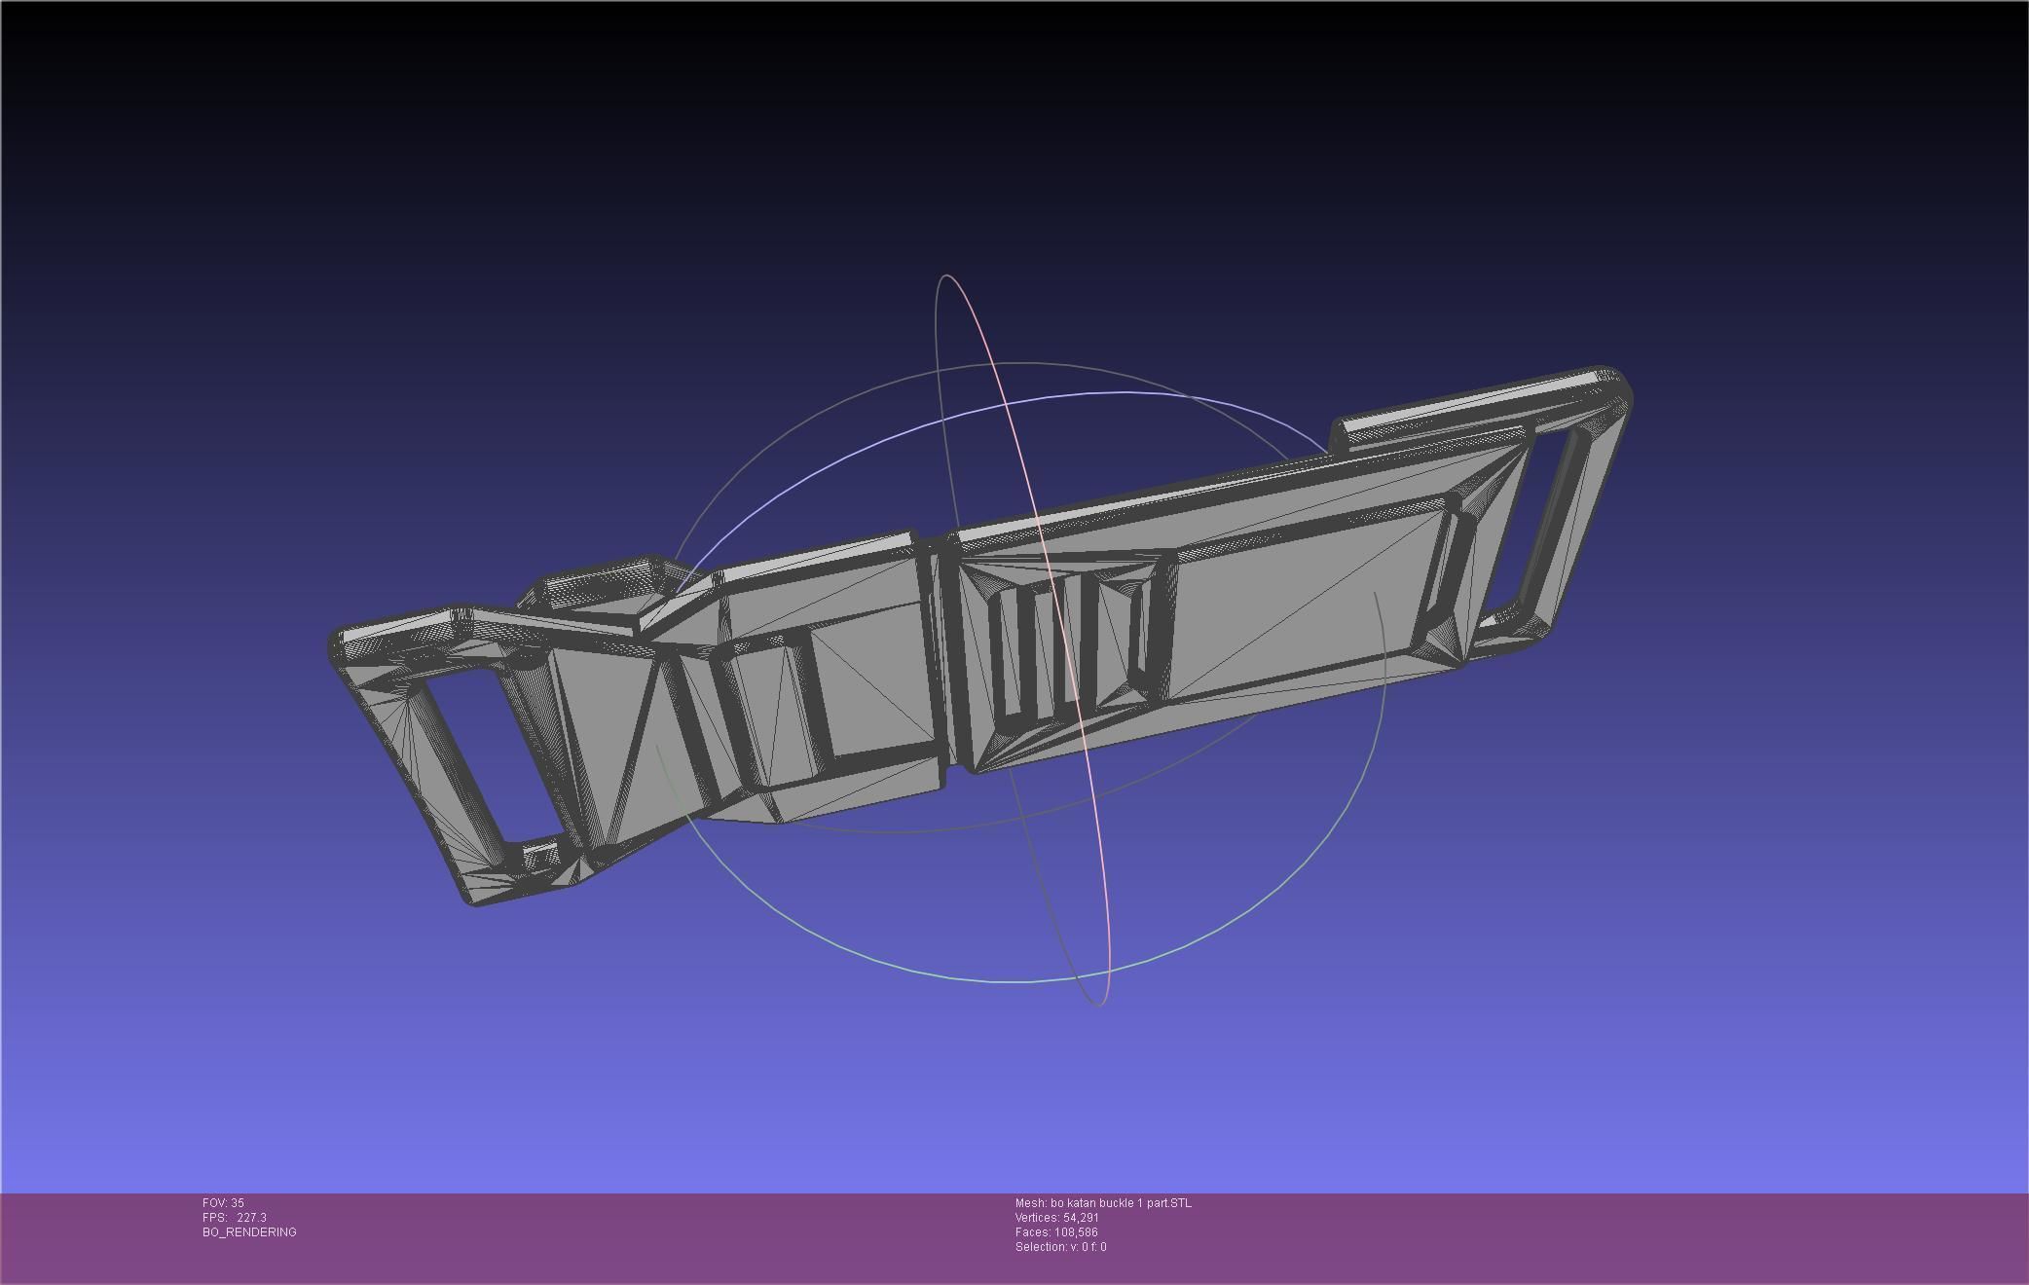The width and height of the screenshot is (2029, 1285).
Task: Click the 'FOV: 35' status text
Action: (223, 1203)
